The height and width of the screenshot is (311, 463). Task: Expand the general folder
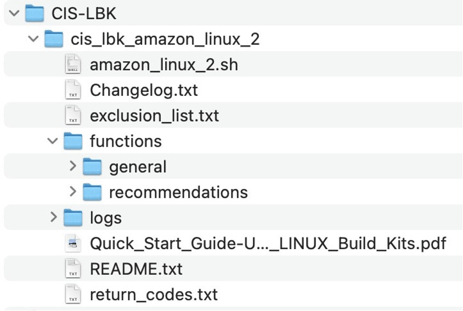point(72,166)
